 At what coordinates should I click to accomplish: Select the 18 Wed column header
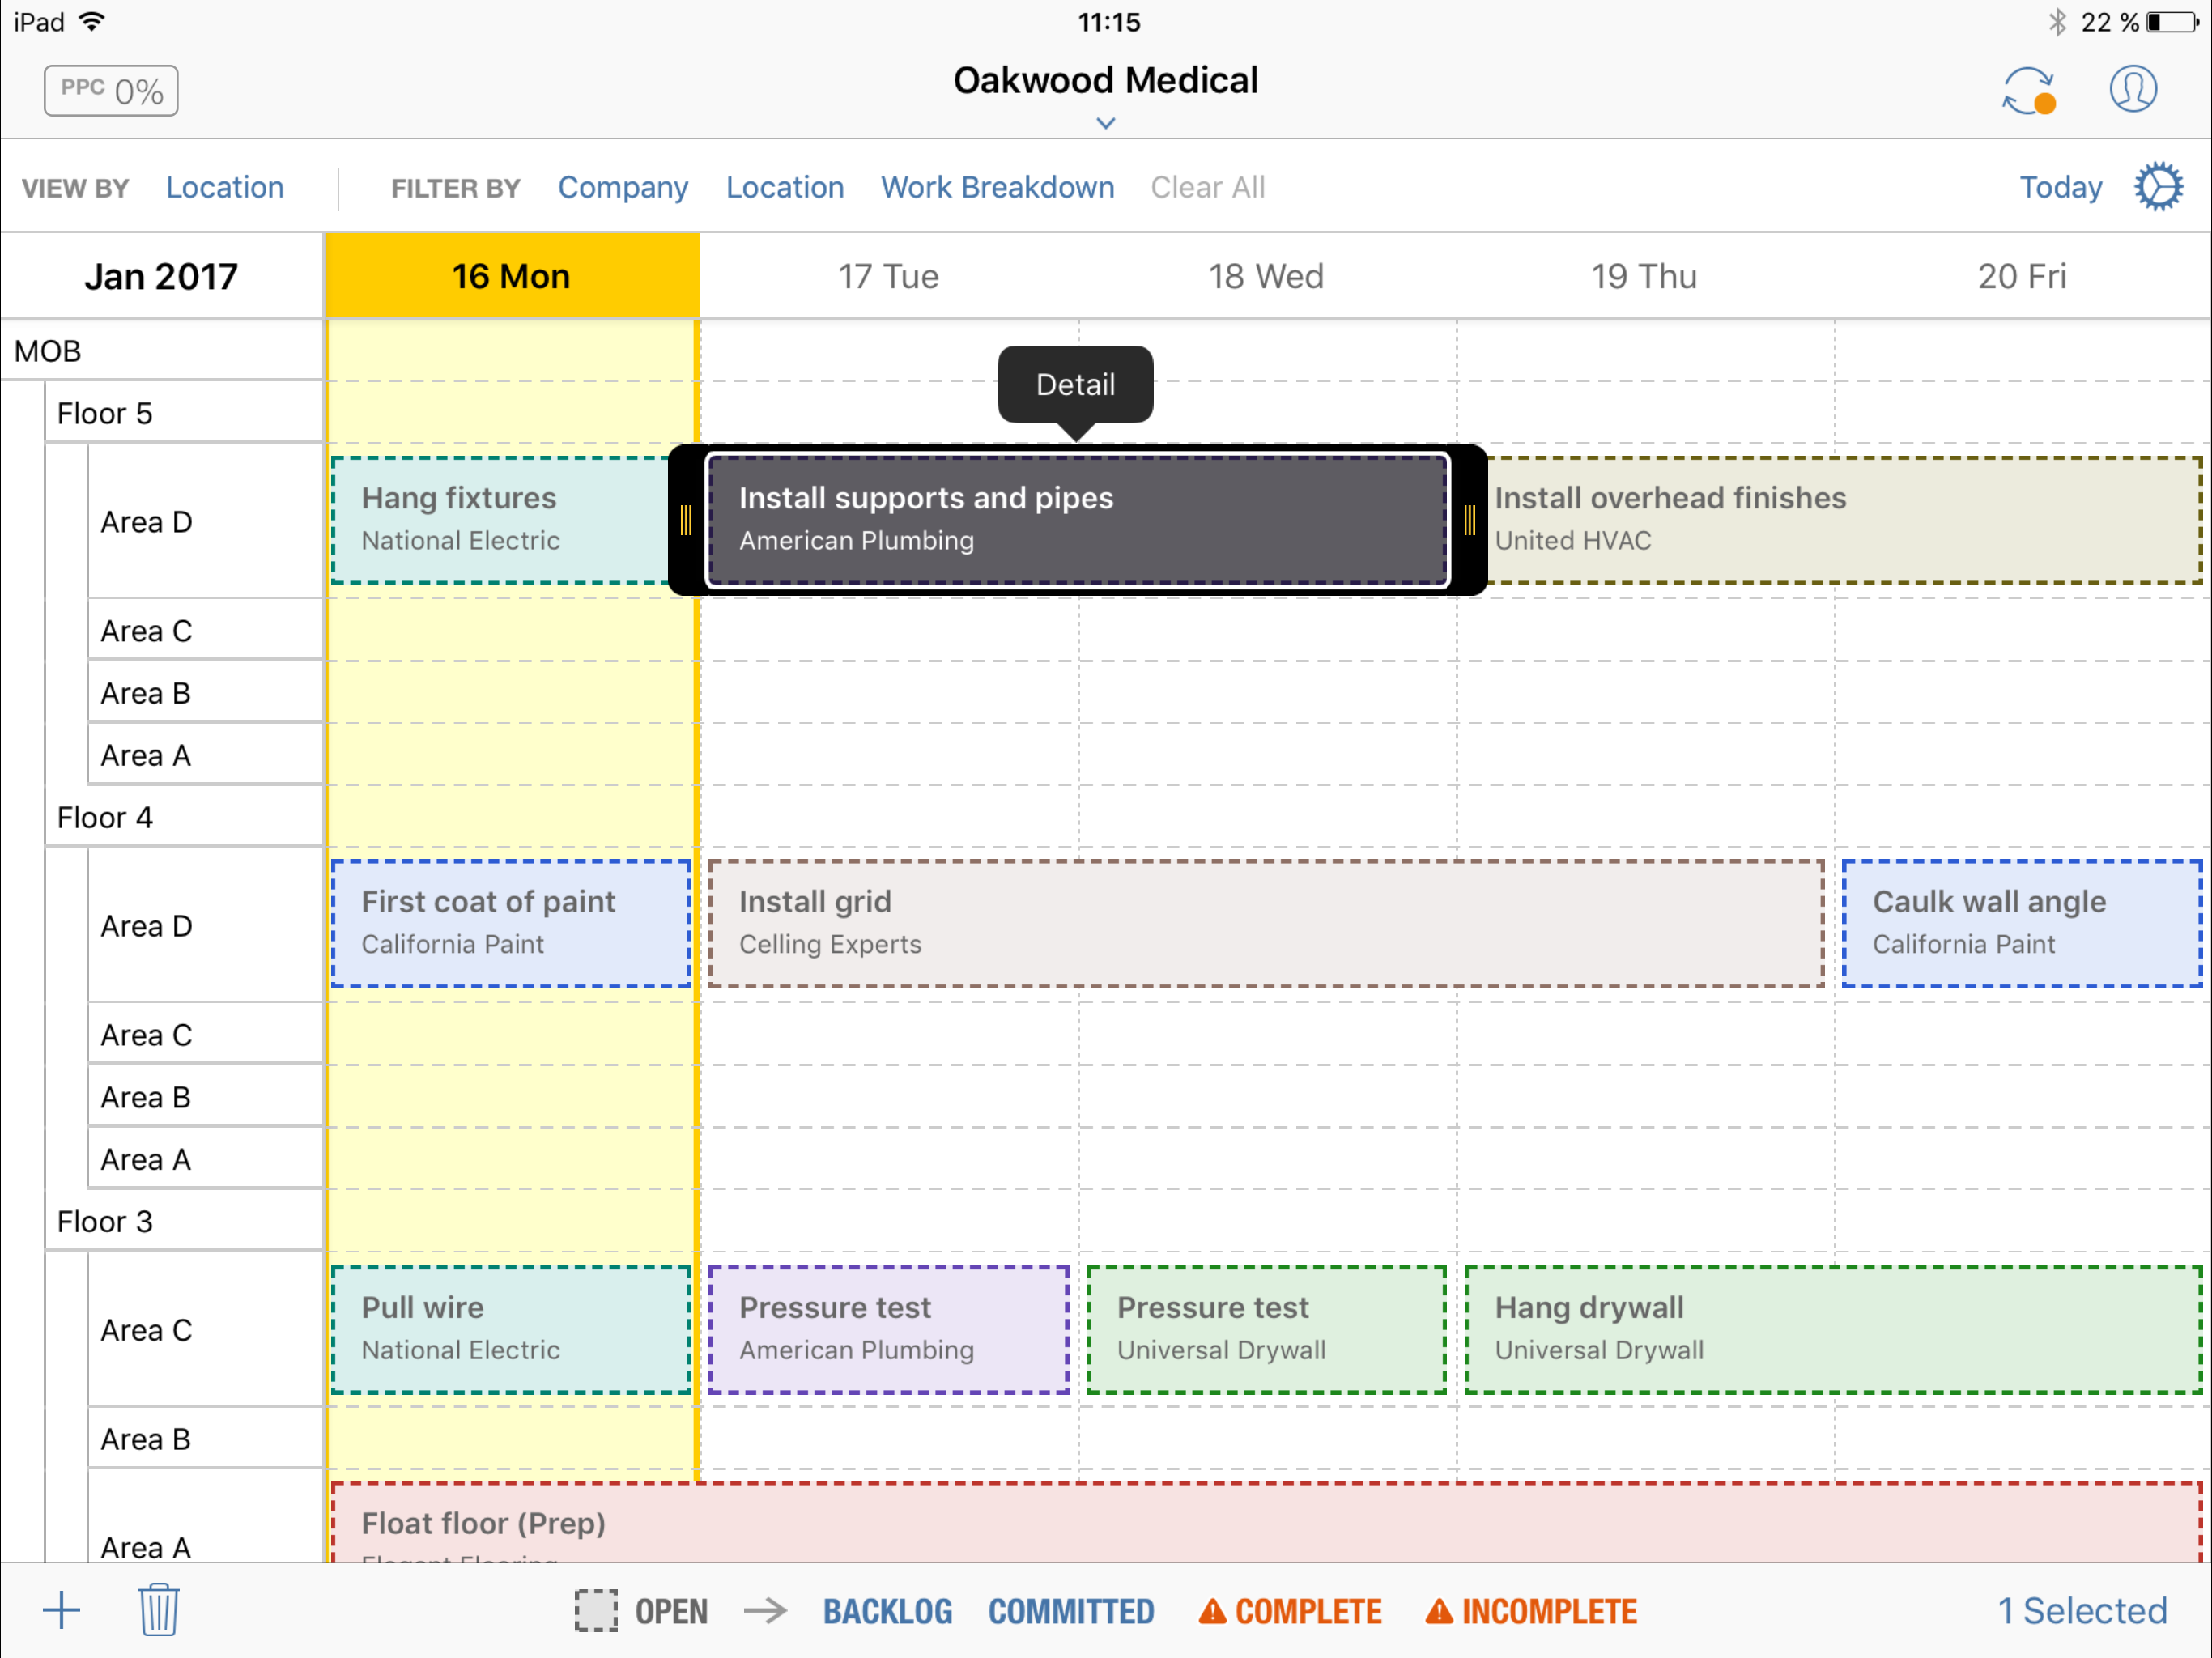coord(1266,276)
